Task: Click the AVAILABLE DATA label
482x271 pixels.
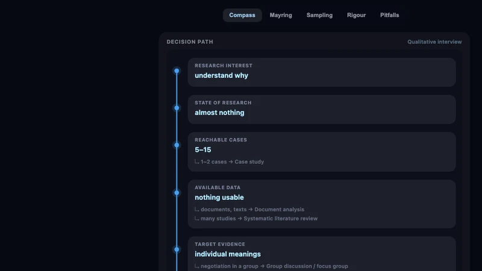Action: point(218,187)
